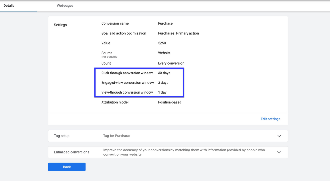Click the Settings section heading
Screen dimensions: 330x181
[60, 25]
